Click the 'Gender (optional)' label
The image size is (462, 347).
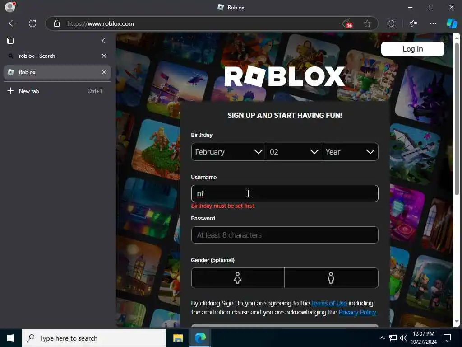click(x=213, y=260)
